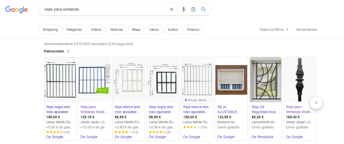Image resolution: width=344 pixels, height=144 pixels.
Task: Open the 139,15 € 'Reja para Ventanas Mode...' link
Action: click(x=94, y=110)
